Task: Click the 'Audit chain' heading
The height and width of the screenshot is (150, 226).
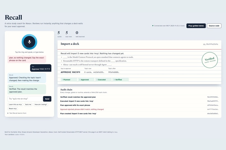Action: point(66,90)
